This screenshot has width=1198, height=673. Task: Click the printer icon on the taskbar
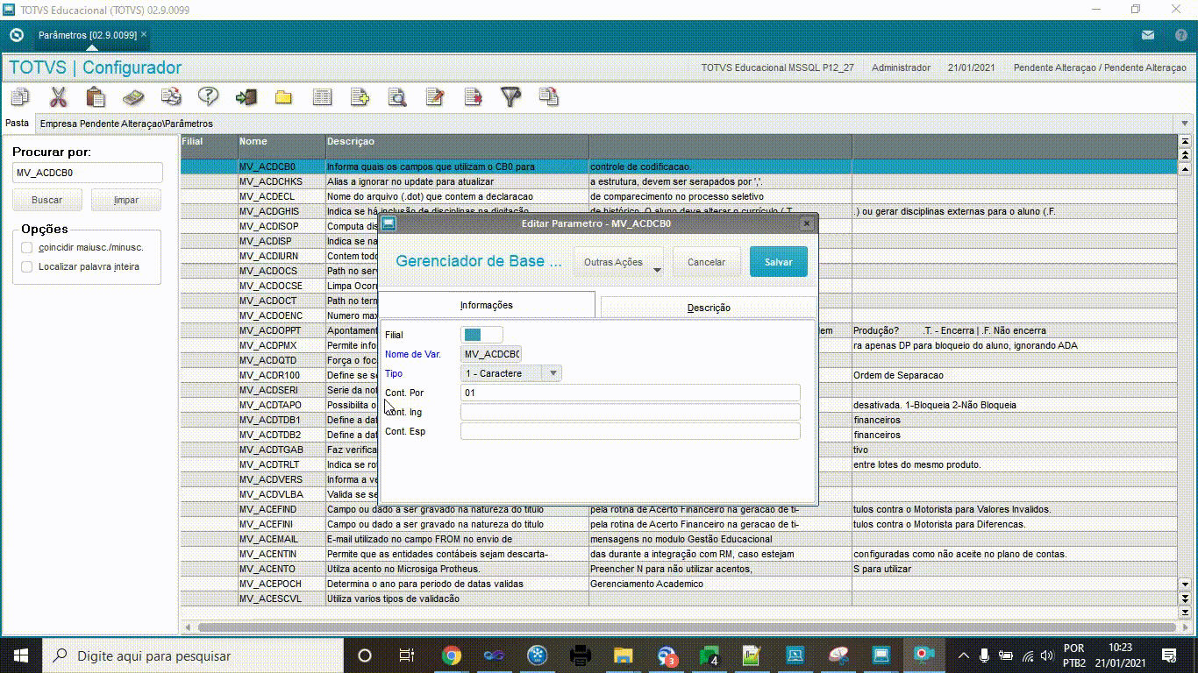(580, 655)
